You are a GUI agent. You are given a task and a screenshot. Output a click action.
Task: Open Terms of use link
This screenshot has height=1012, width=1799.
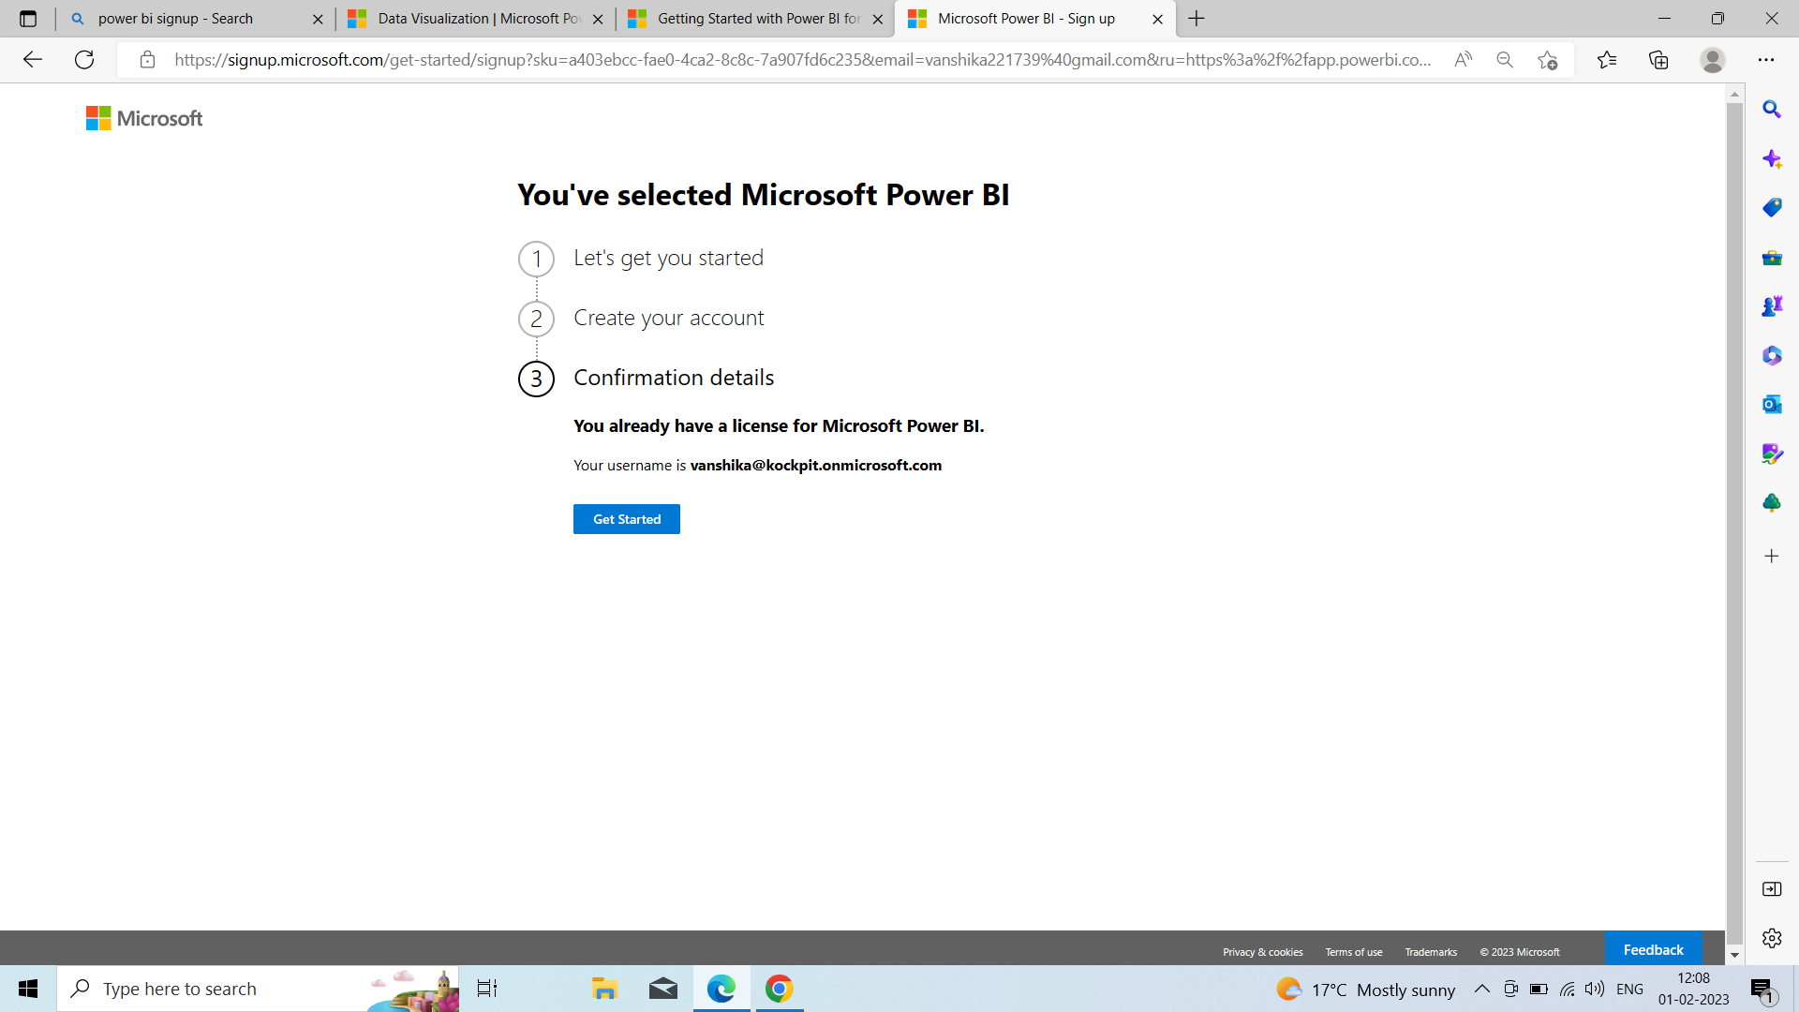[1353, 952]
